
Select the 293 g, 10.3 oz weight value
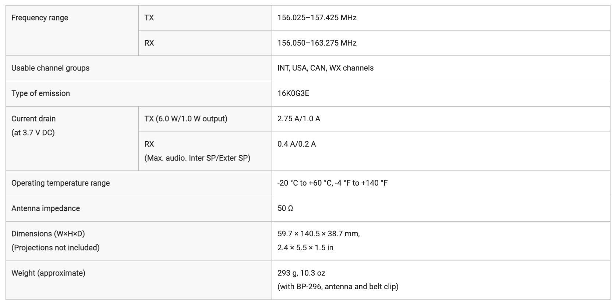(x=301, y=273)
